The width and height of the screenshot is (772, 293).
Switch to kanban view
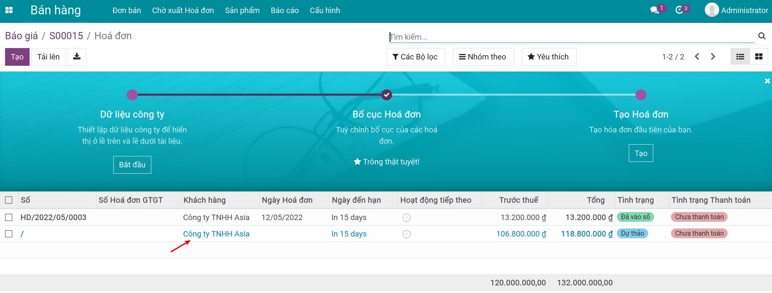click(759, 56)
